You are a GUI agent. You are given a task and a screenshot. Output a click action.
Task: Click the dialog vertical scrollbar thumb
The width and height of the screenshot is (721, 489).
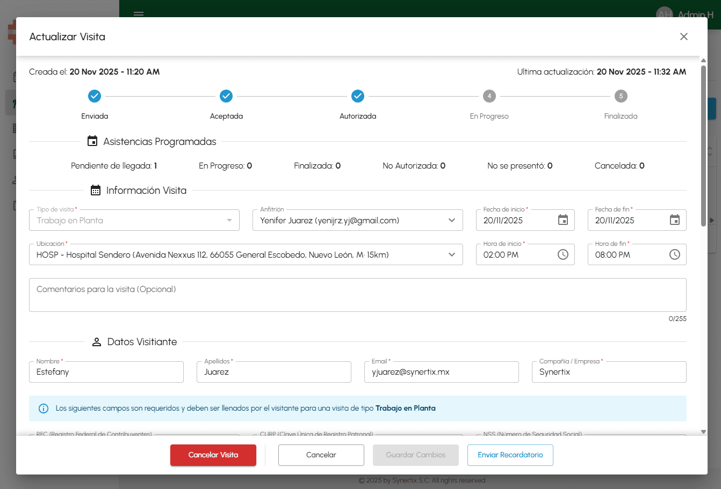click(703, 146)
